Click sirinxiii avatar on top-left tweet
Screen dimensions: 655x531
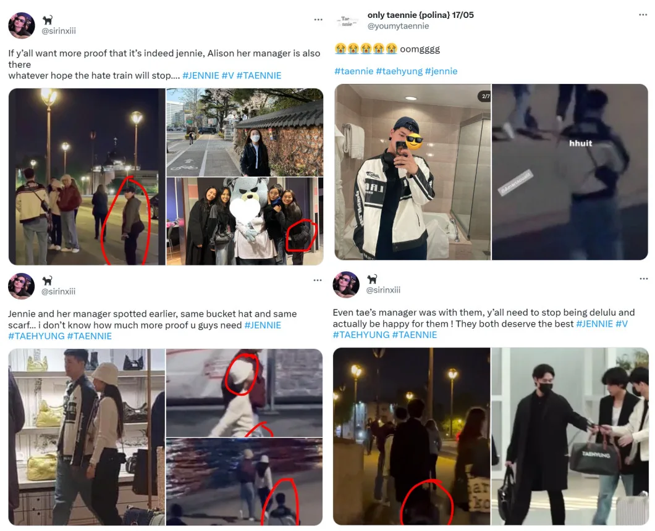coord(21,25)
